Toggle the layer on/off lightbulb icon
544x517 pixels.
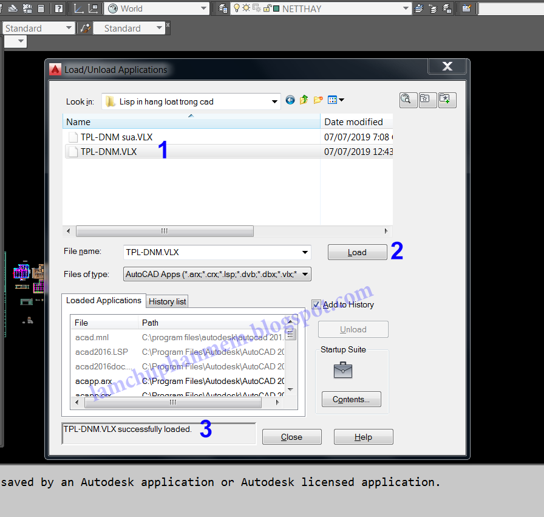pos(237,9)
